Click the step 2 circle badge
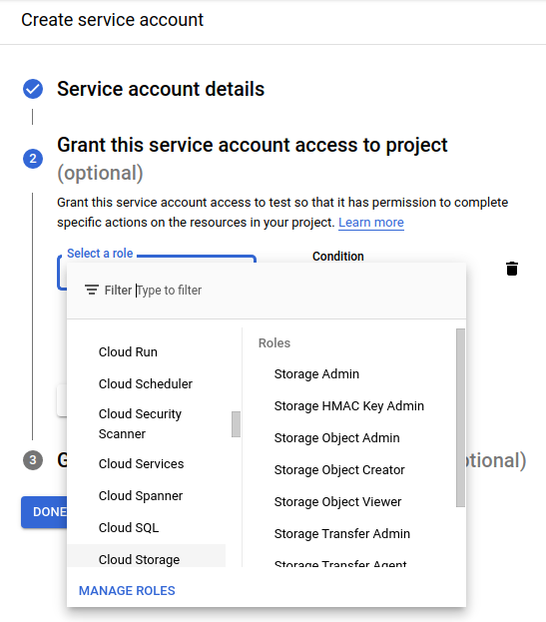Image resolution: width=546 pixels, height=622 pixels. click(33, 159)
